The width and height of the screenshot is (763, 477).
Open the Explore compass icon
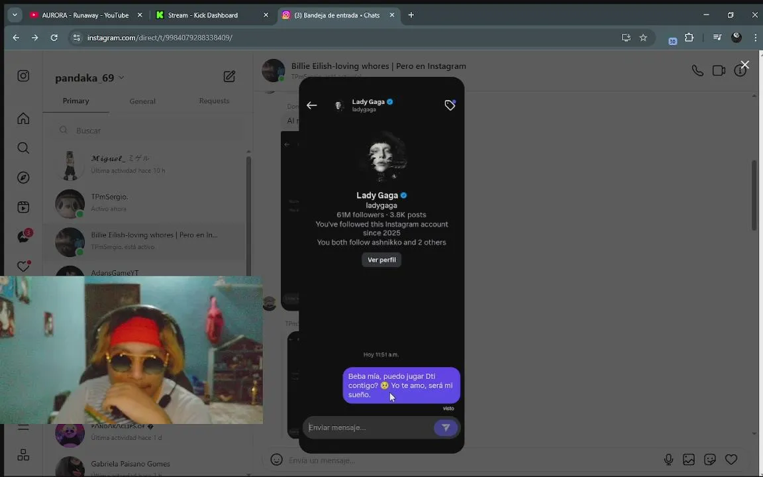pyautogui.click(x=23, y=178)
